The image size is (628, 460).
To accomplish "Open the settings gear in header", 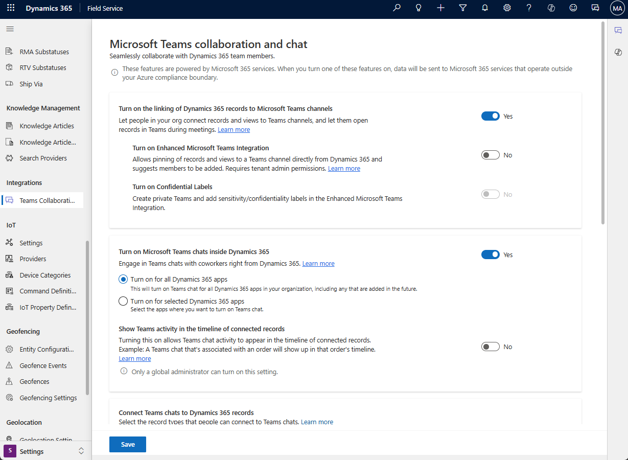I will coord(507,8).
